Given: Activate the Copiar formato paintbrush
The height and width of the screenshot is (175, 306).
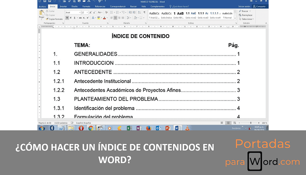Looking at the screenshot, I should point(54,19).
